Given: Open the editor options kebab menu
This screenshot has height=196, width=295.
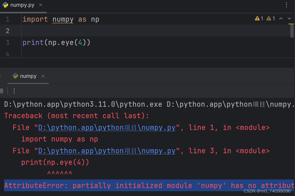Looking at the screenshot, I should tap(286, 5).
